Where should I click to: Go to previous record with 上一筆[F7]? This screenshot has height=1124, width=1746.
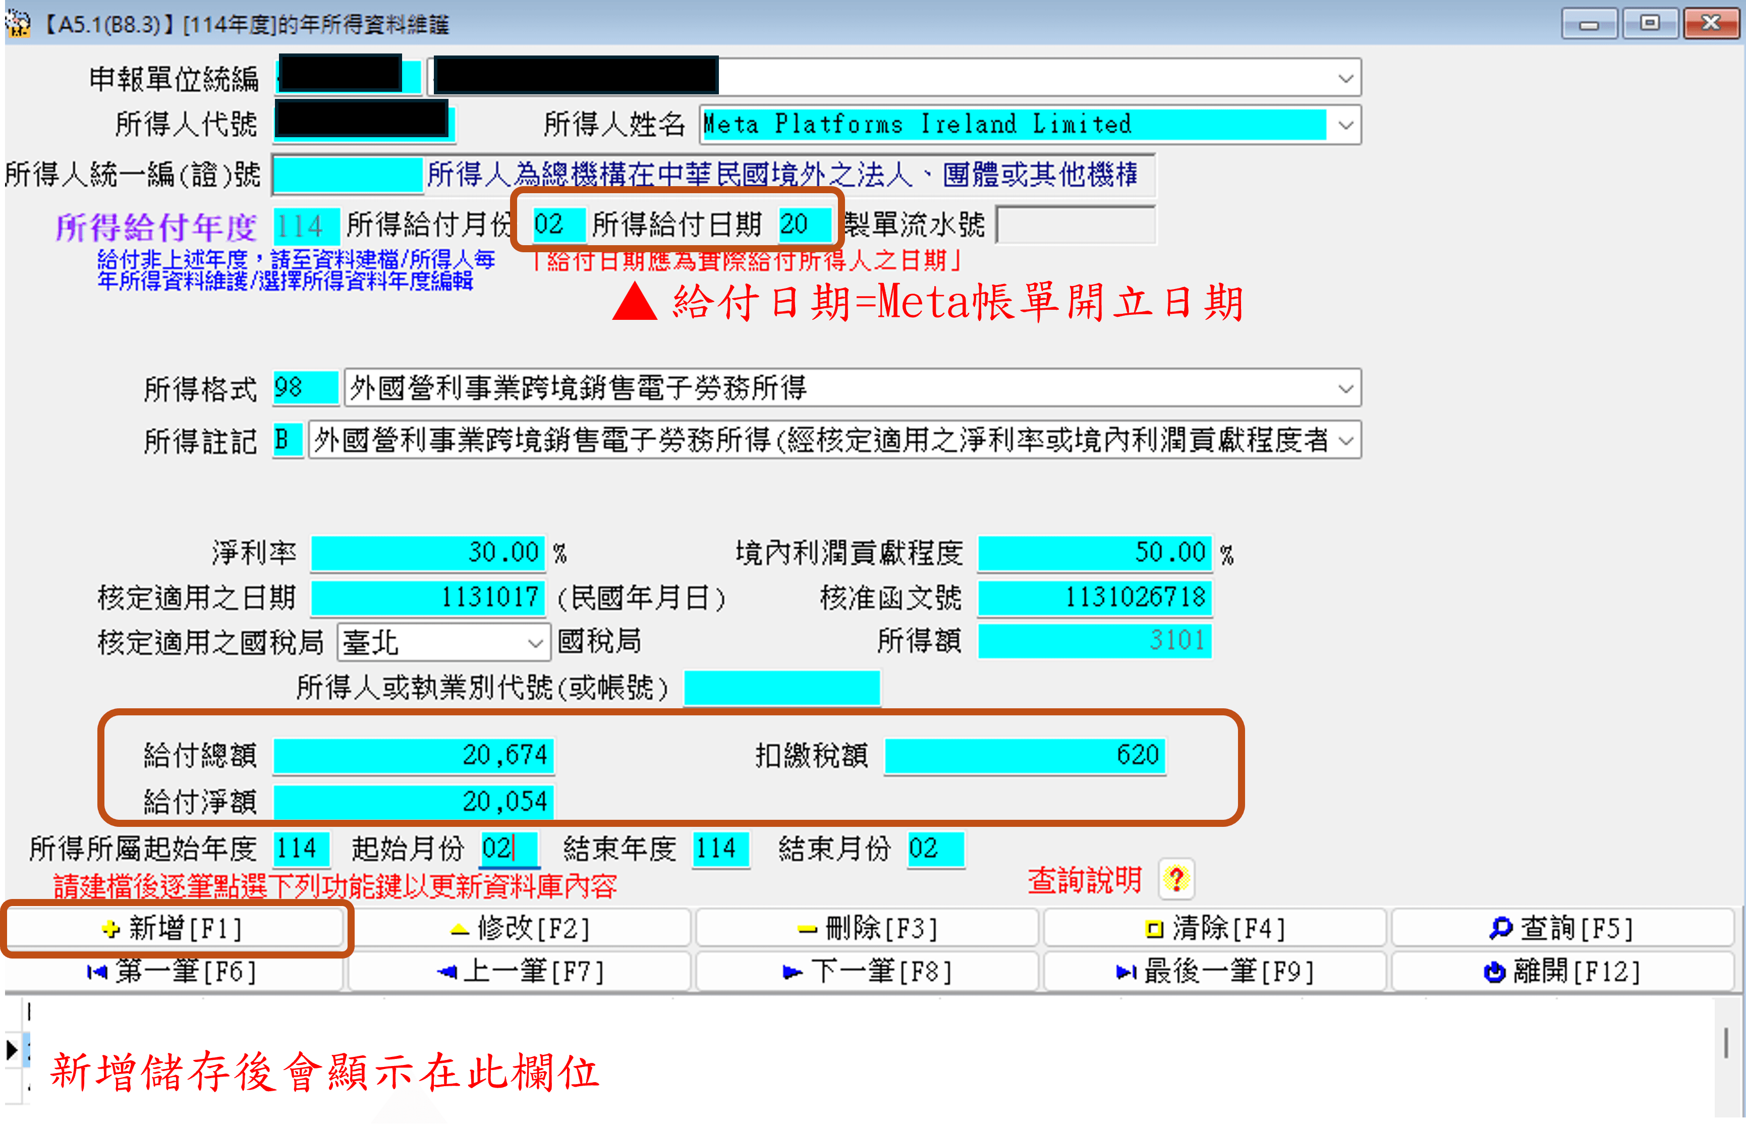[x=520, y=972]
